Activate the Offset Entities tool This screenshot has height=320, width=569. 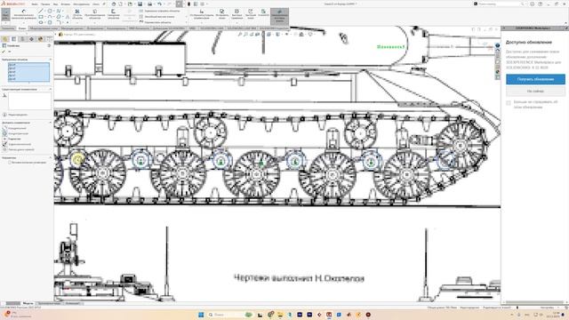113,14
